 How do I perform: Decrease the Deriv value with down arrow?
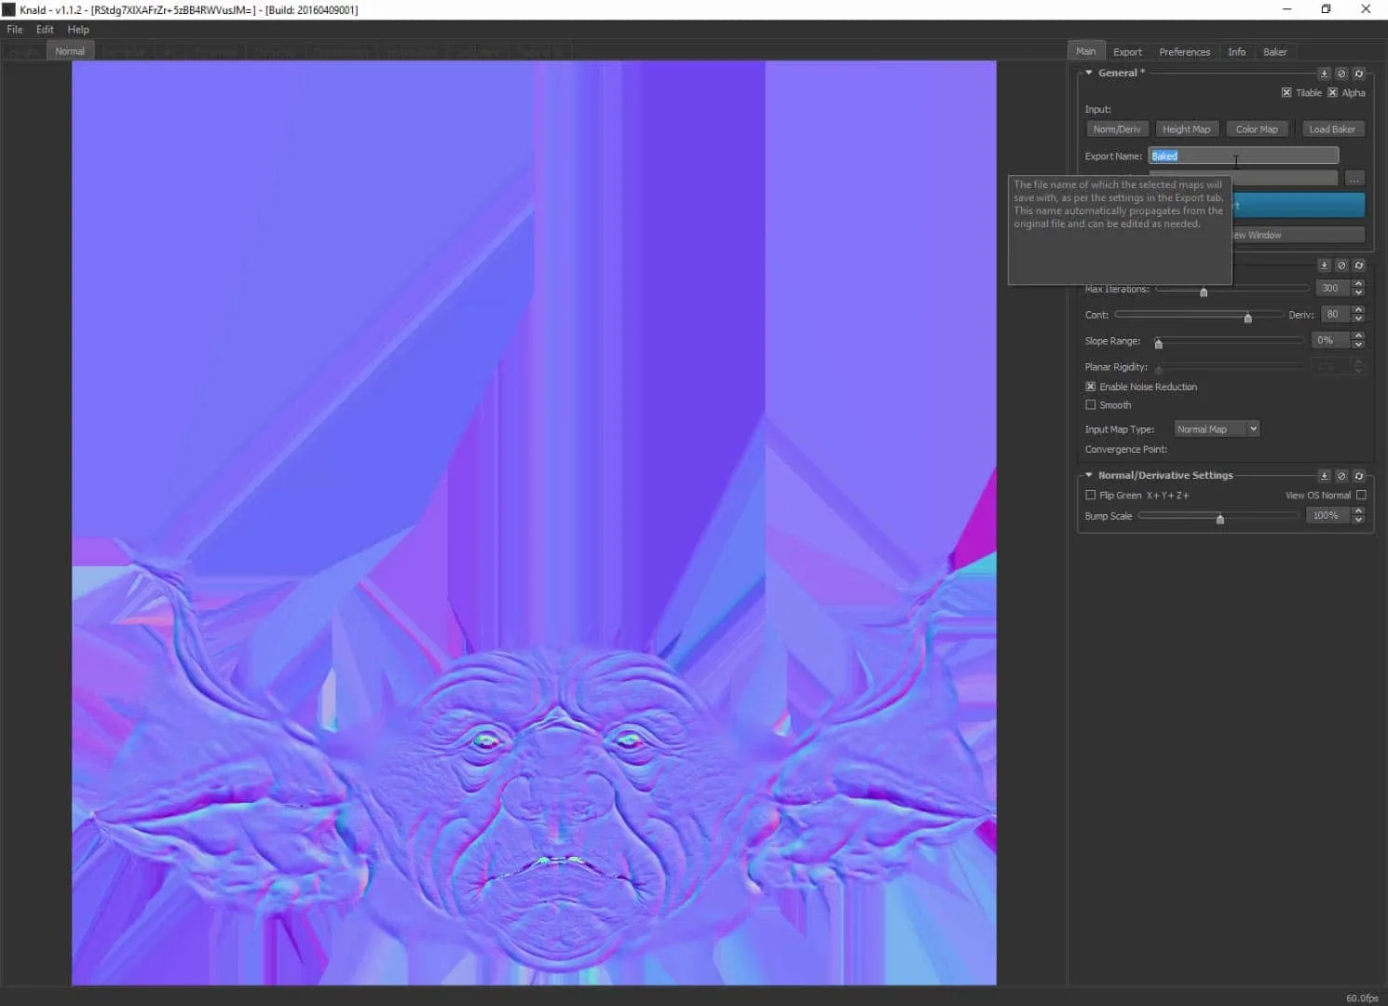(1358, 319)
